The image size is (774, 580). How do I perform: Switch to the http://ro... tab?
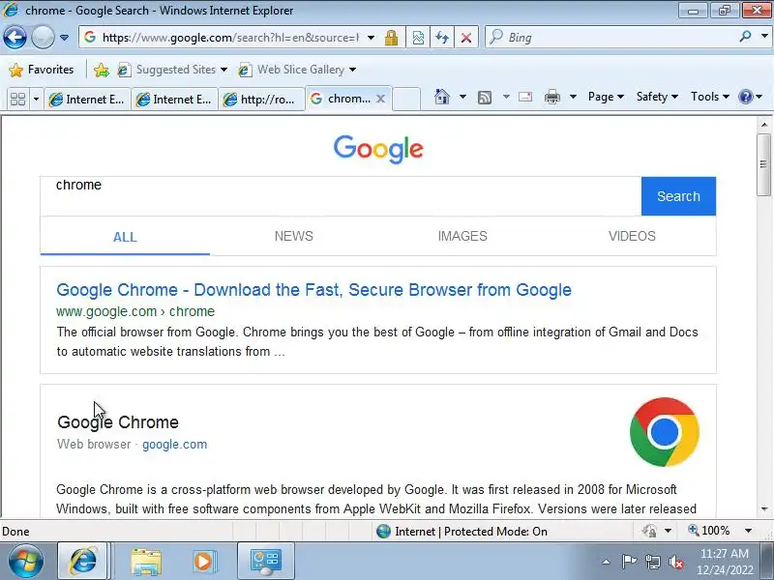261,100
